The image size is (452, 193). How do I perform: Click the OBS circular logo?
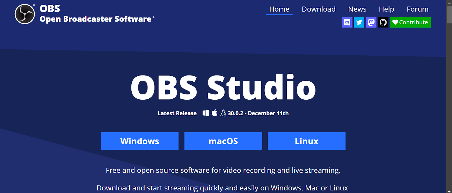(25, 14)
